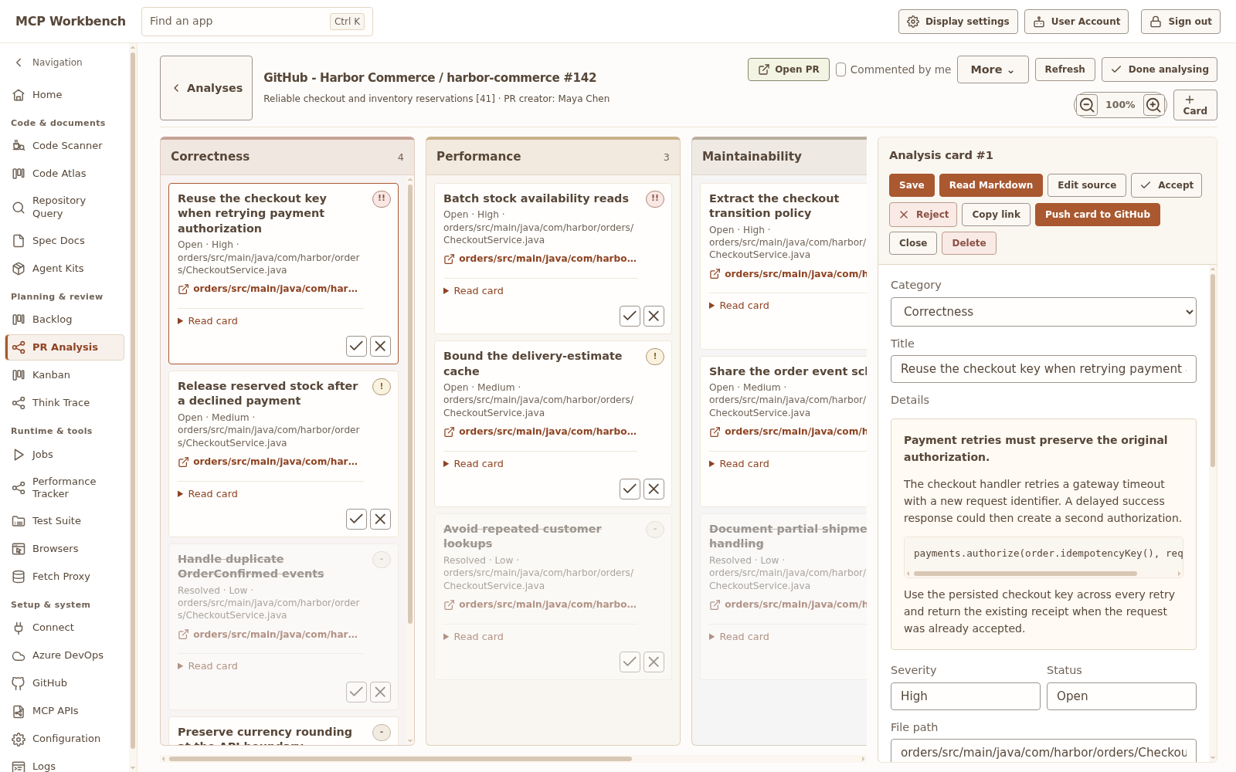The width and height of the screenshot is (1236, 772).
Task: Accept the 'Reuse the checkout key' card checkmark
Action: pos(356,347)
